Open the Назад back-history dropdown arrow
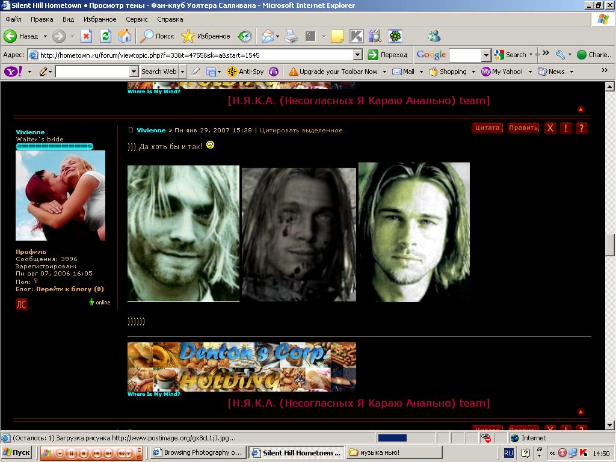The width and height of the screenshot is (616, 462). click(x=45, y=36)
